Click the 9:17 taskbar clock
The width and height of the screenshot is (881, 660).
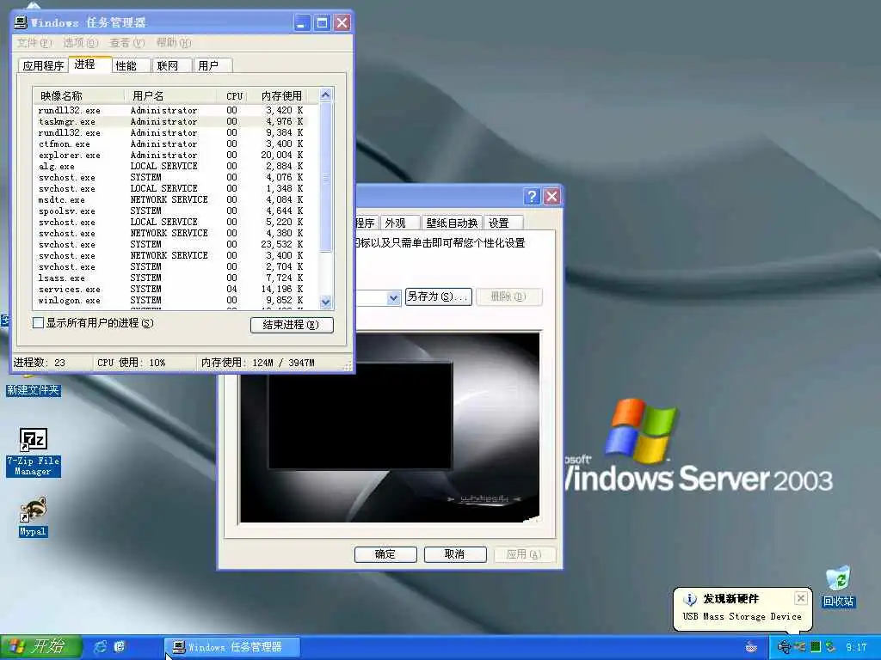[x=856, y=647]
